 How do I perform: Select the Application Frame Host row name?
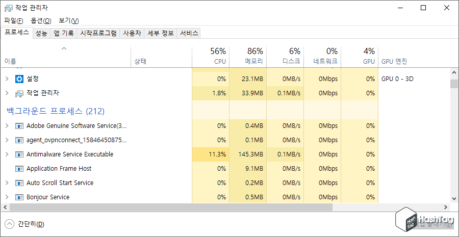[59, 169]
